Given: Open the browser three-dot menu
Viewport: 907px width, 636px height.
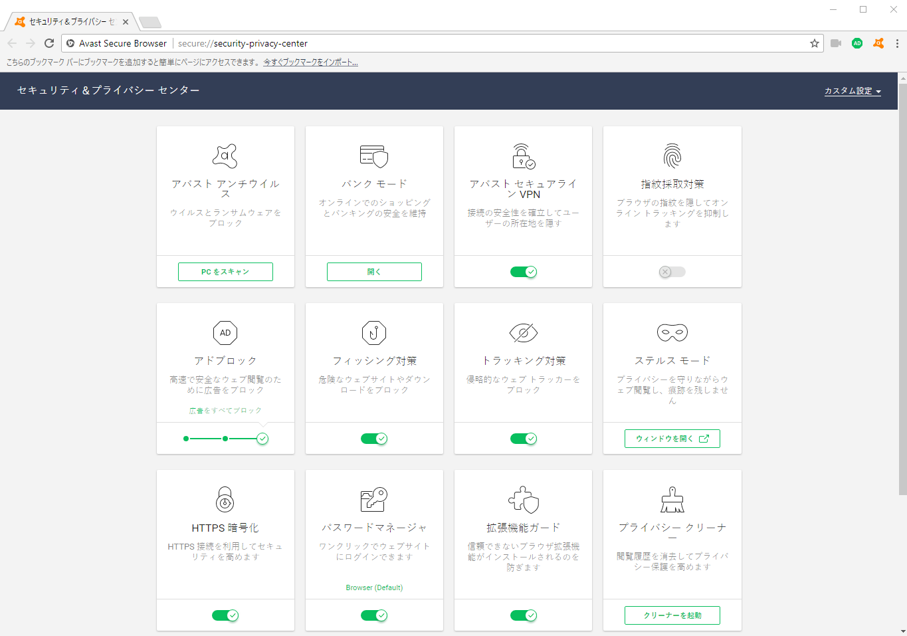Looking at the screenshot, I should (x=897, y=43).
